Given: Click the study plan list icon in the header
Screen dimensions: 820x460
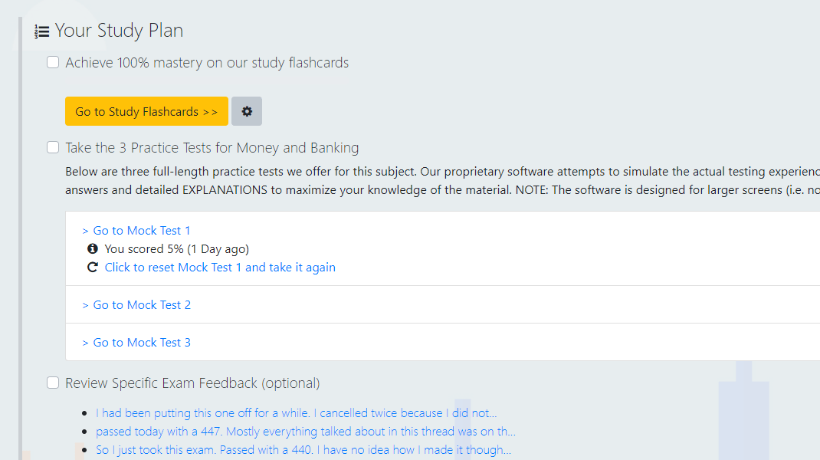Looking at the screenshot, I should pyautogui.click(x=42, y=31).
